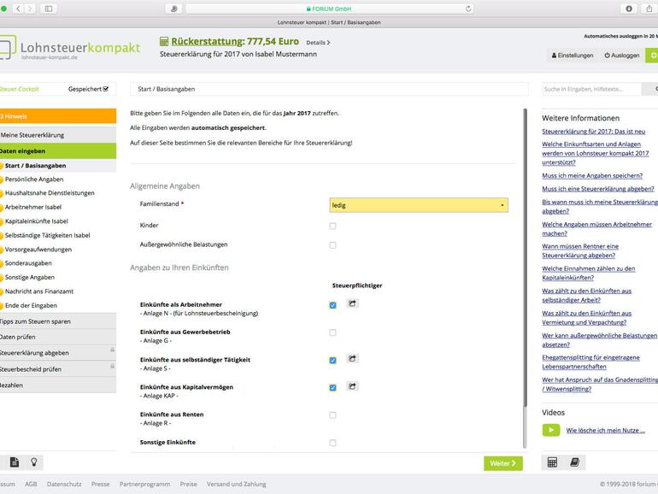
Task: Open the calculator icon beside Rückerstattung
Action: (x=164, y=42)
